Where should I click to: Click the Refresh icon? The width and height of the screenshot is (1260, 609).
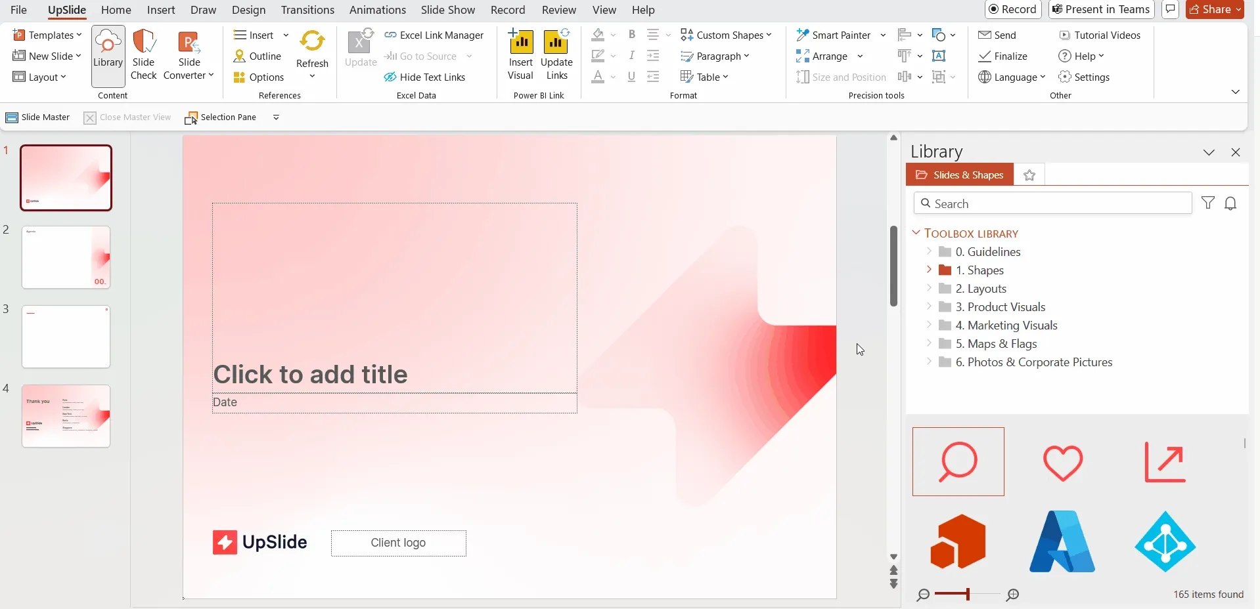click(x=312, y=41)
